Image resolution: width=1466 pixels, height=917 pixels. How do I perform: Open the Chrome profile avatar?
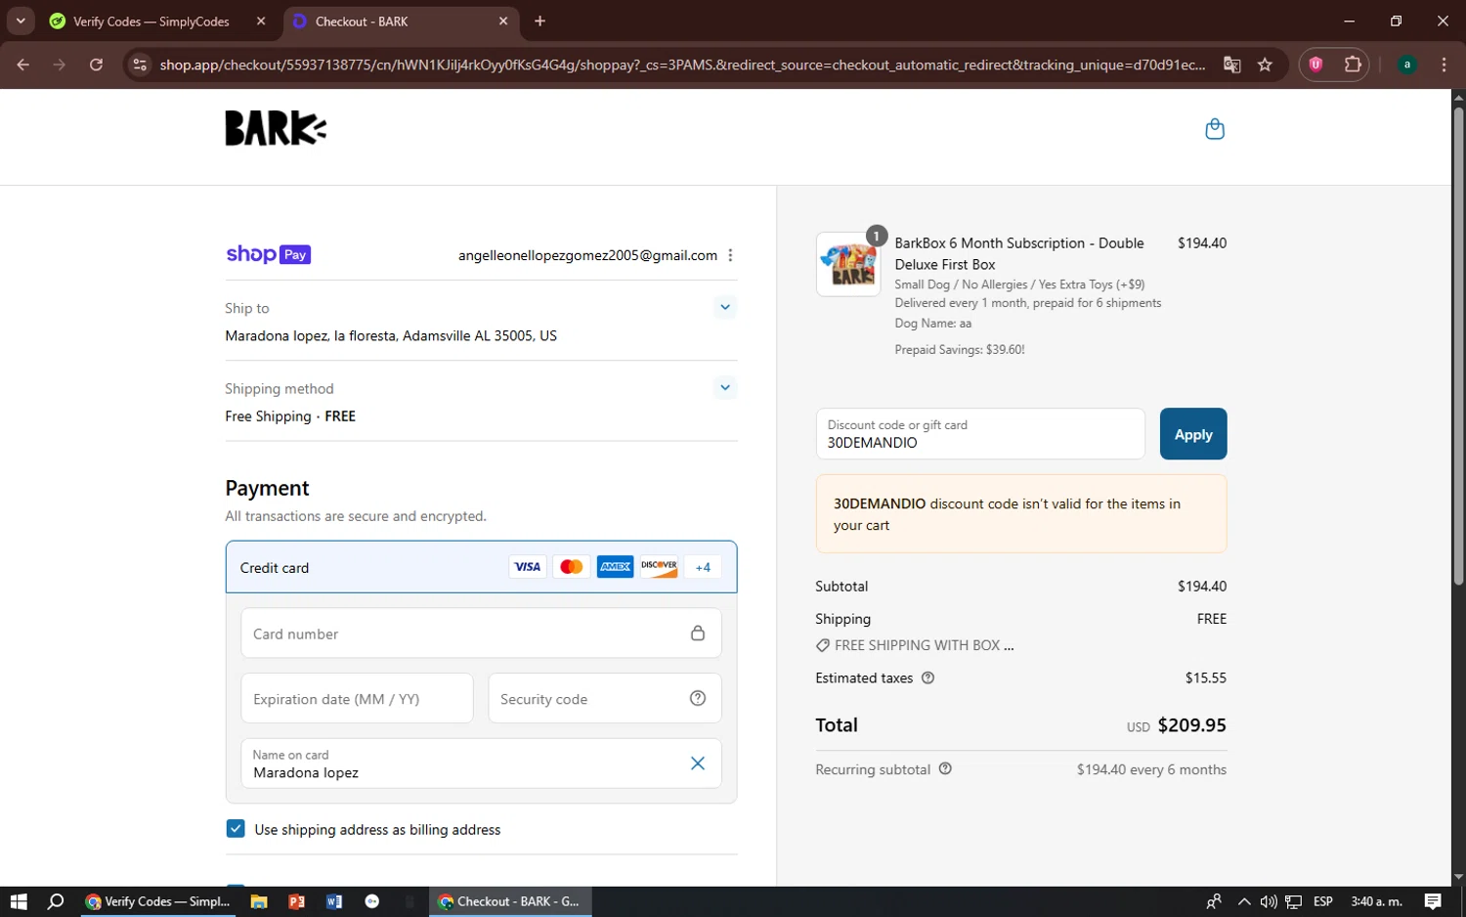click(1407, 65)
